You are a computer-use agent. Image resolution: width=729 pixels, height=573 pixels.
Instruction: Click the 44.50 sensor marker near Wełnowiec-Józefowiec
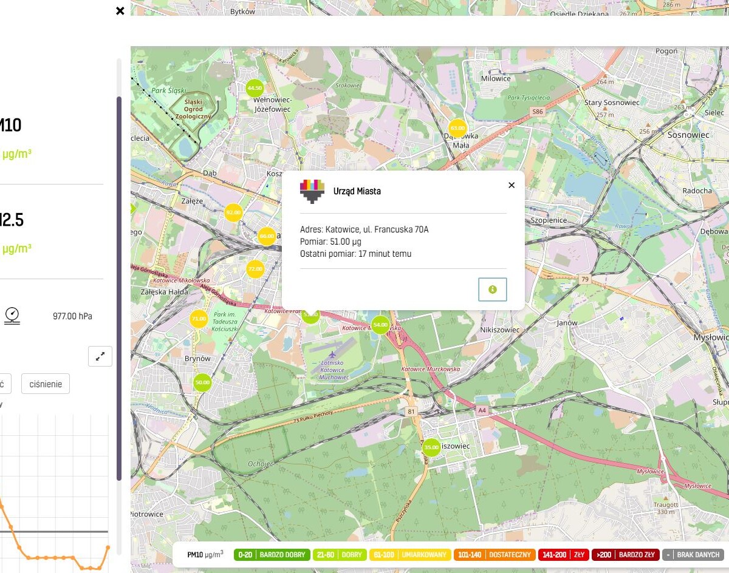point(255,88)
